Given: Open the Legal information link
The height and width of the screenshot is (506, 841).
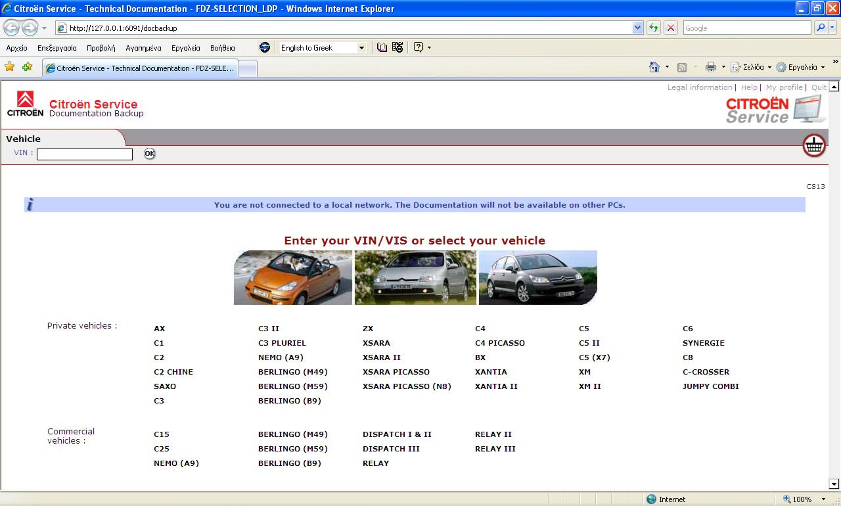Looking at the screenshot, I should pos(699,87).
